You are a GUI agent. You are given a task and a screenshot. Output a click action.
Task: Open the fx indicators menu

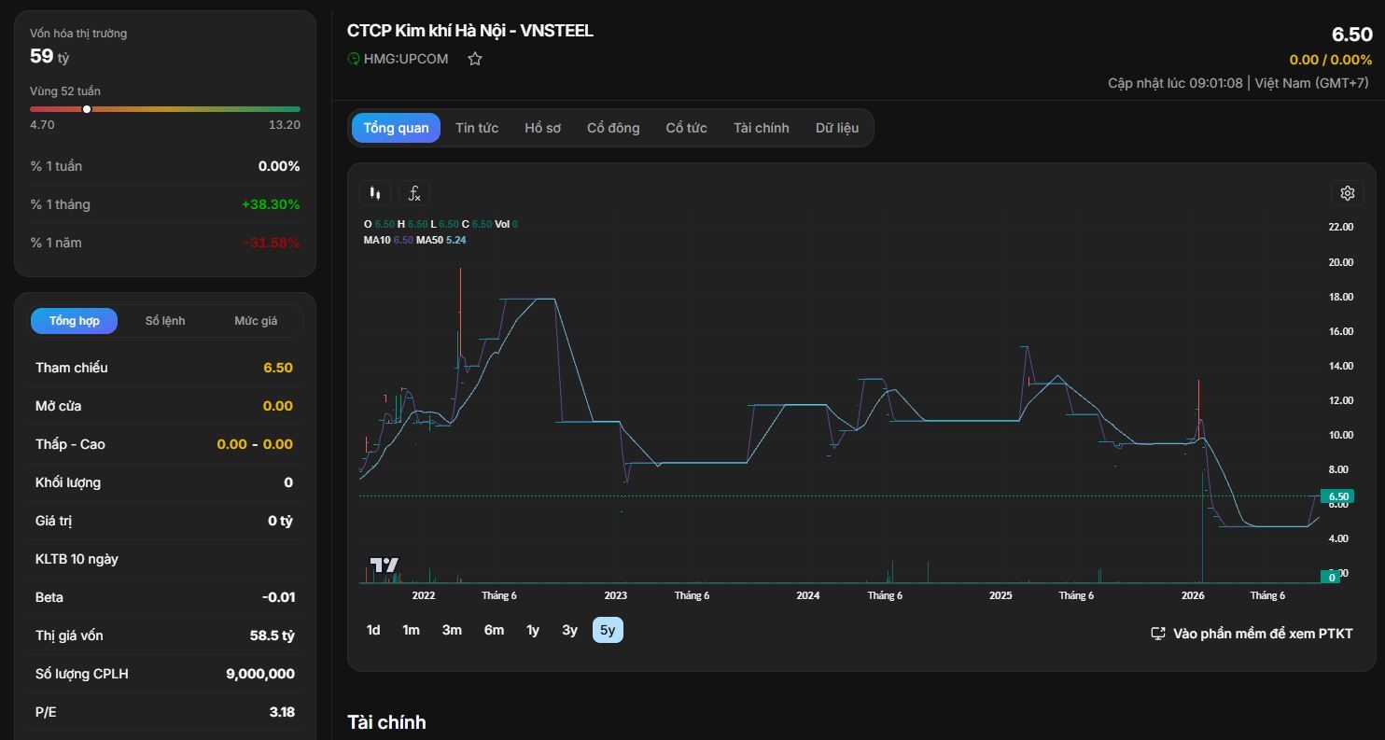(414, 193)
